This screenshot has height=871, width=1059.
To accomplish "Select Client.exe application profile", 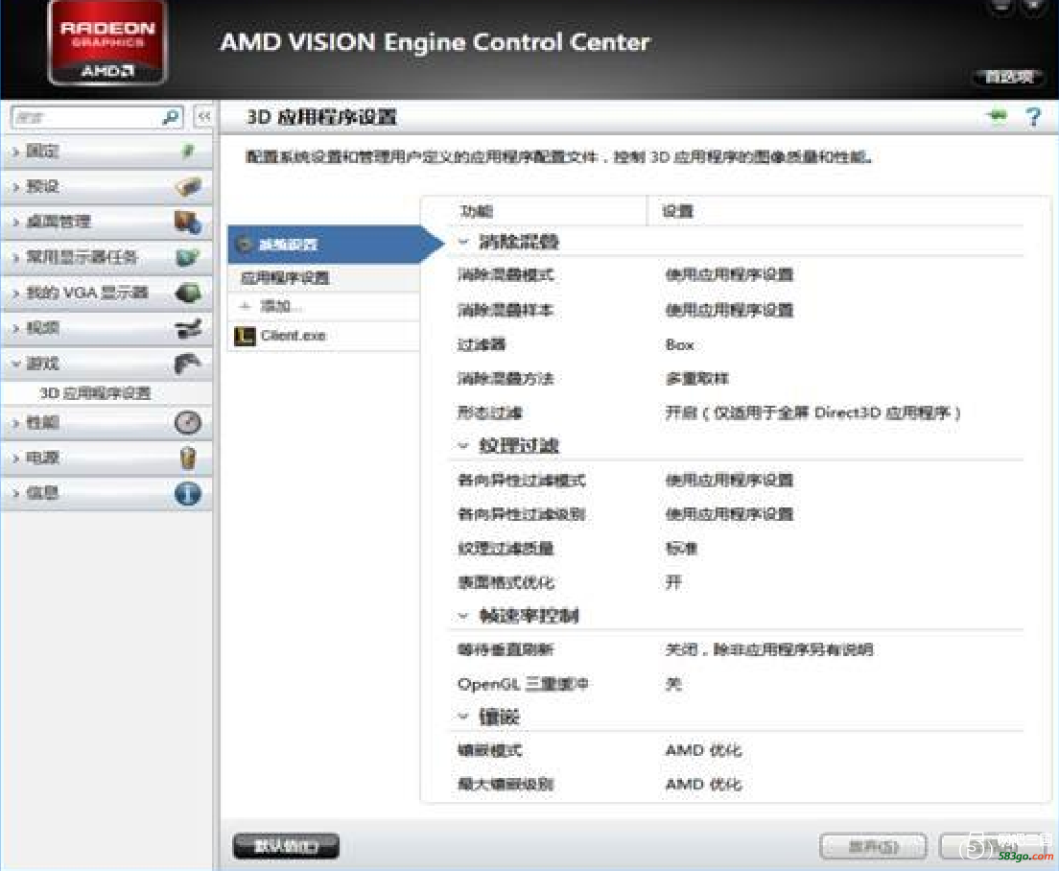I will (x=324, y=336).
